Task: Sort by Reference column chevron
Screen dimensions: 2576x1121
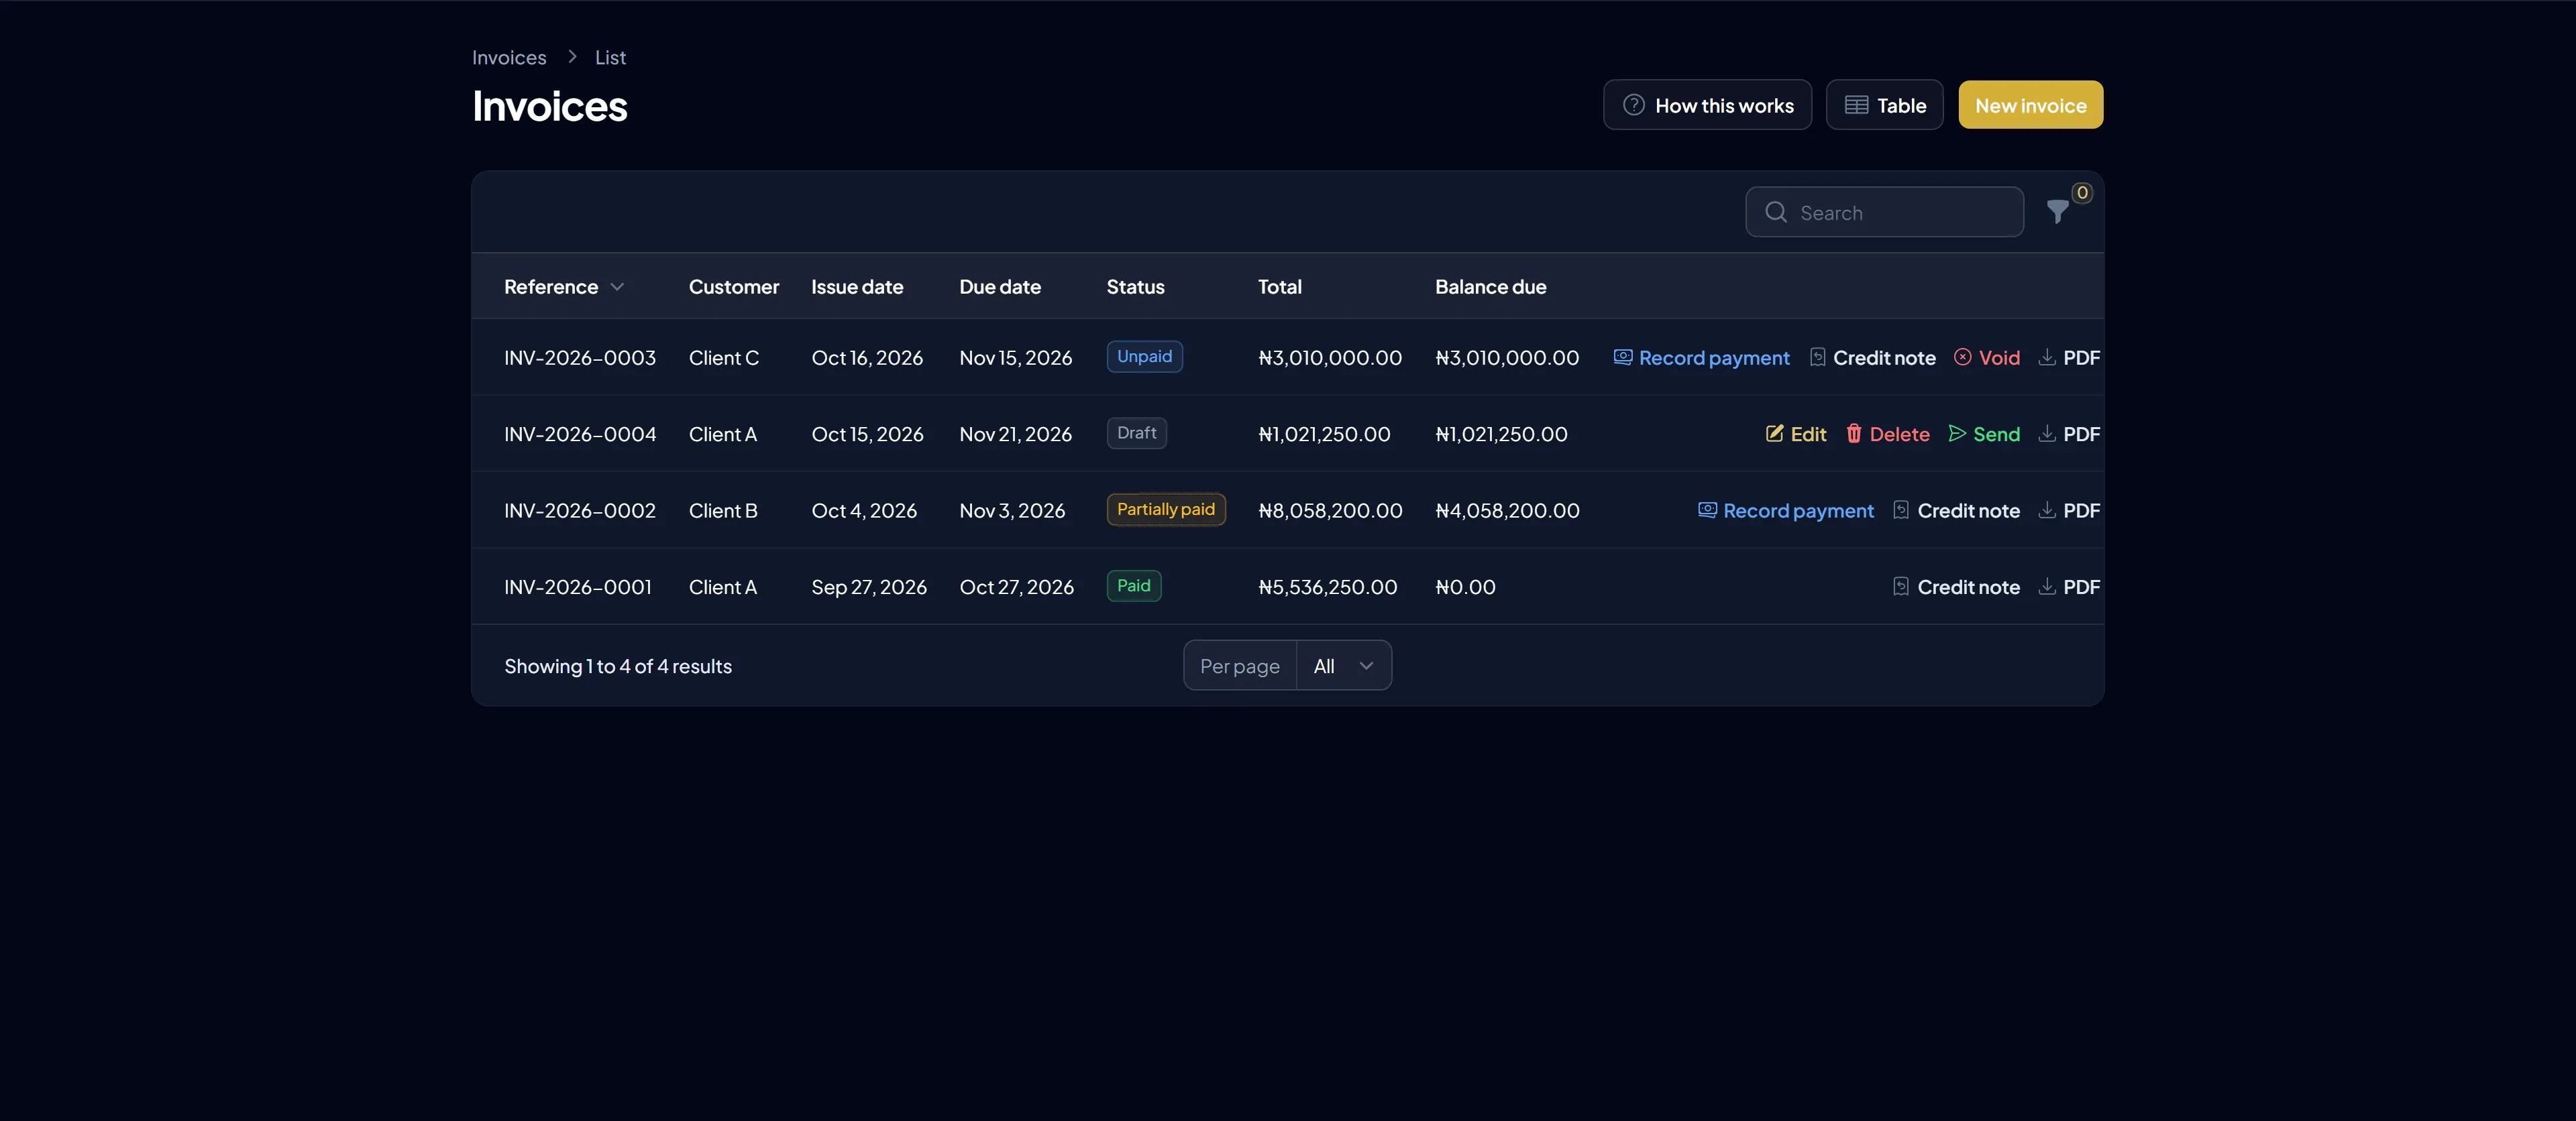Action: pyautogui.click(x=617, y=287)
